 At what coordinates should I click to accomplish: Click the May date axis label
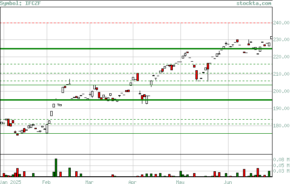(180, 182)
